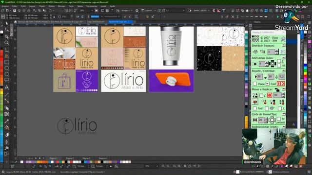Click the distribute horizontally icon under Distribuir Espaços

(255, 52)
